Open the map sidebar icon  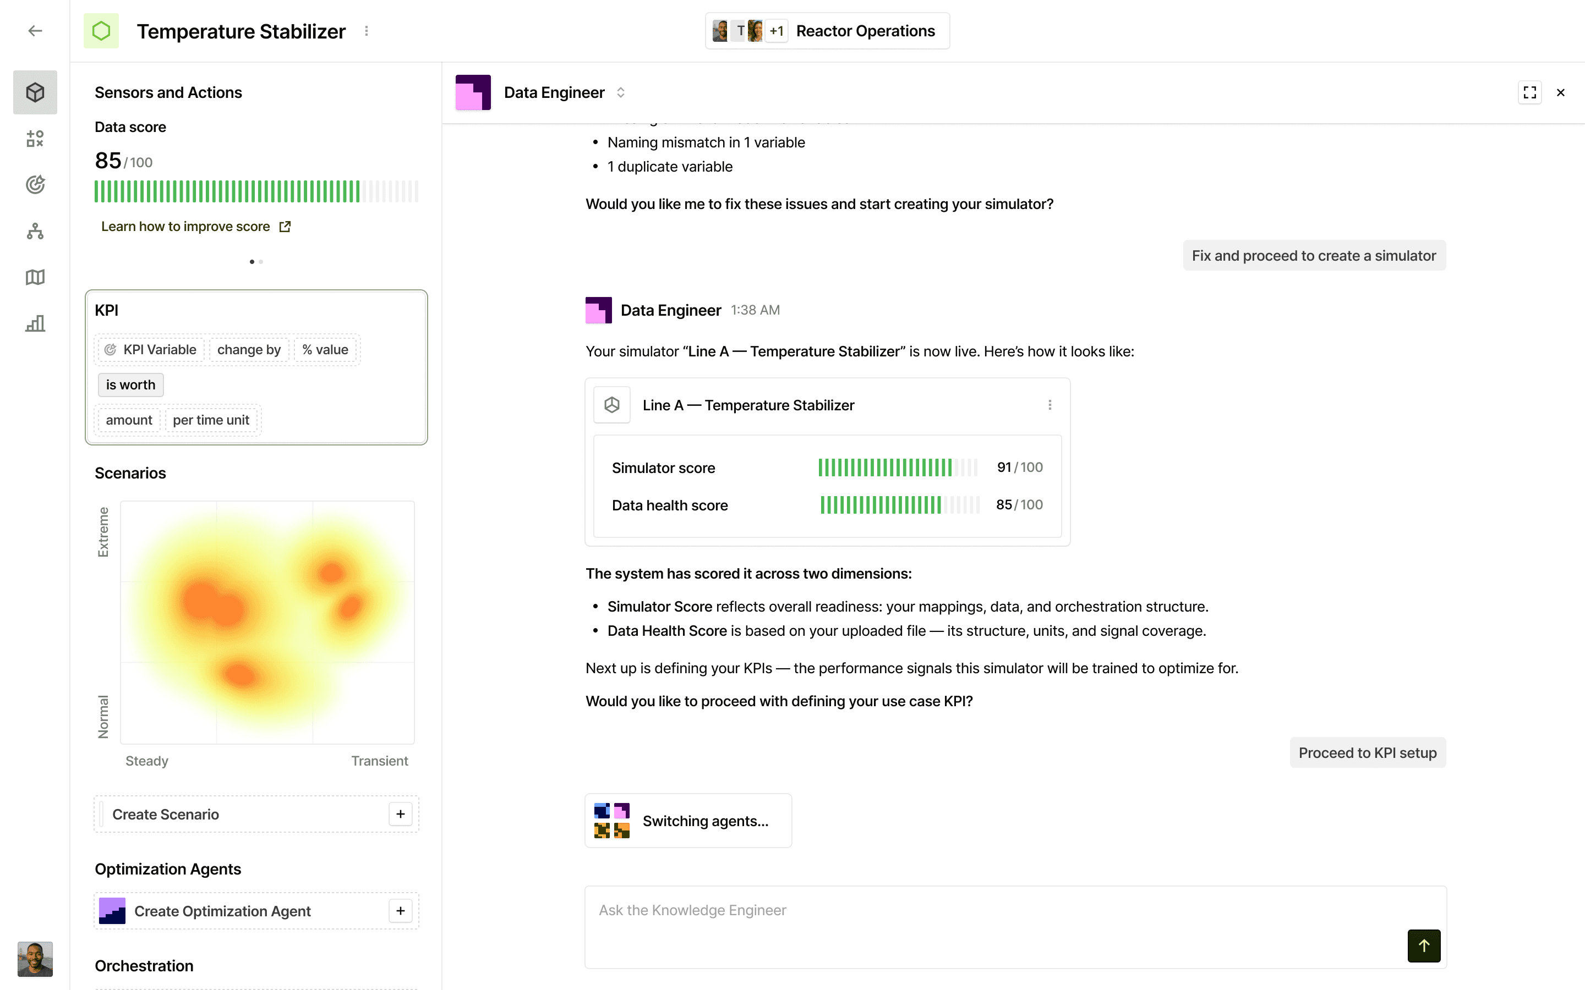coord(35,278)
